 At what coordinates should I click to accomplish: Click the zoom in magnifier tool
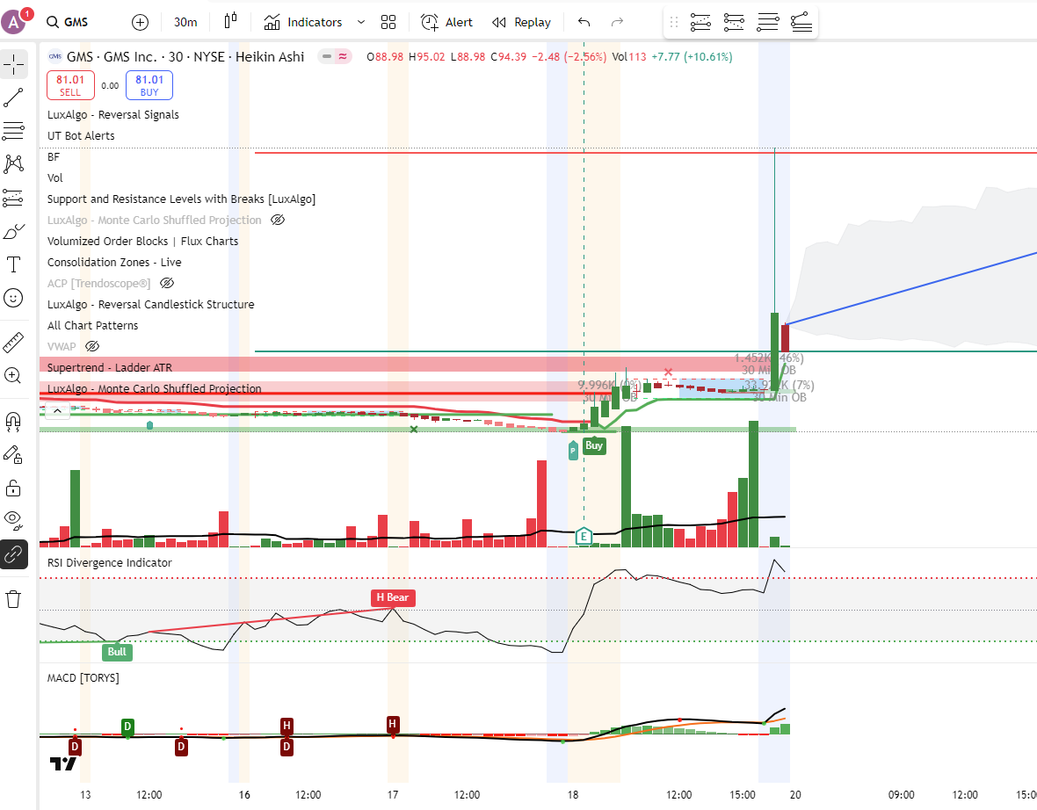click(13, 375)
